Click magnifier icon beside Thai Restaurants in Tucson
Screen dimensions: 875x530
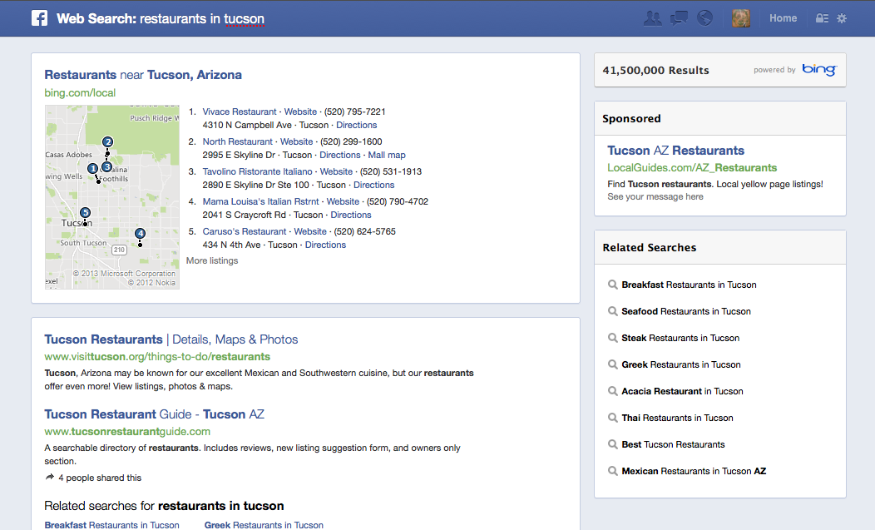coord(613,418)
